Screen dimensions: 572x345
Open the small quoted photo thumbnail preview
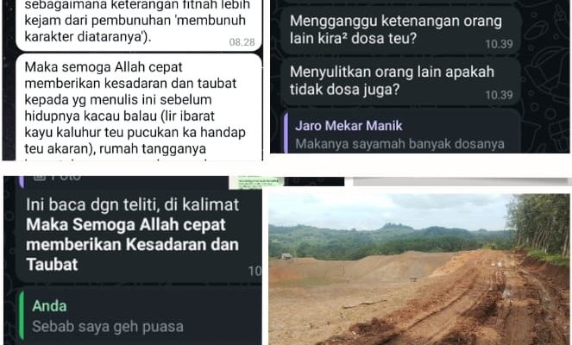[255, 182]
